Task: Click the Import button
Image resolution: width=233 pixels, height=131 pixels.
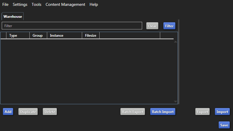Action: tap(222, 112)
